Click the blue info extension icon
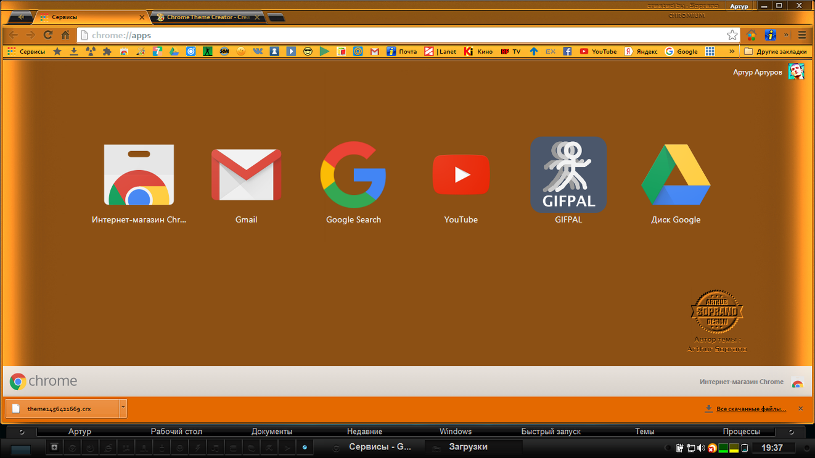 coord(770,35)
